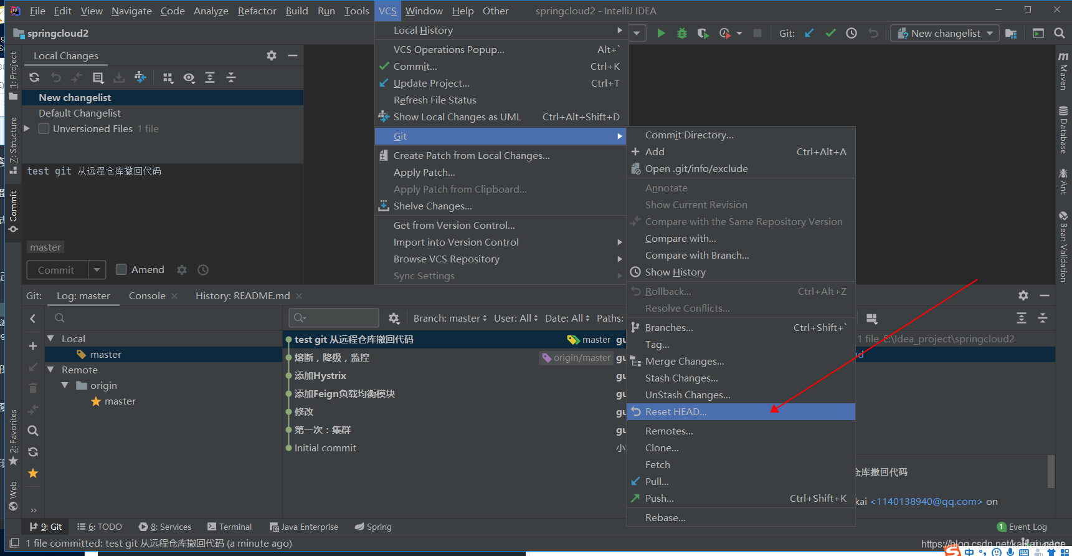The image size is (1072, 556).
Task: Click Git Update Project blue arrow
Action: [x=809, y=33]
